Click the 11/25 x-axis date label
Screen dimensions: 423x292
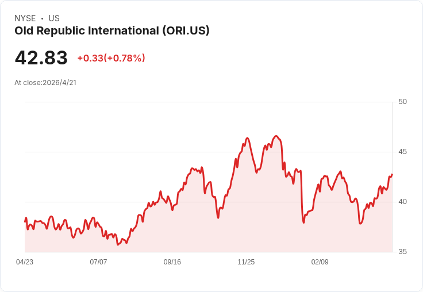pyautogui.click(x=246, y=262)
